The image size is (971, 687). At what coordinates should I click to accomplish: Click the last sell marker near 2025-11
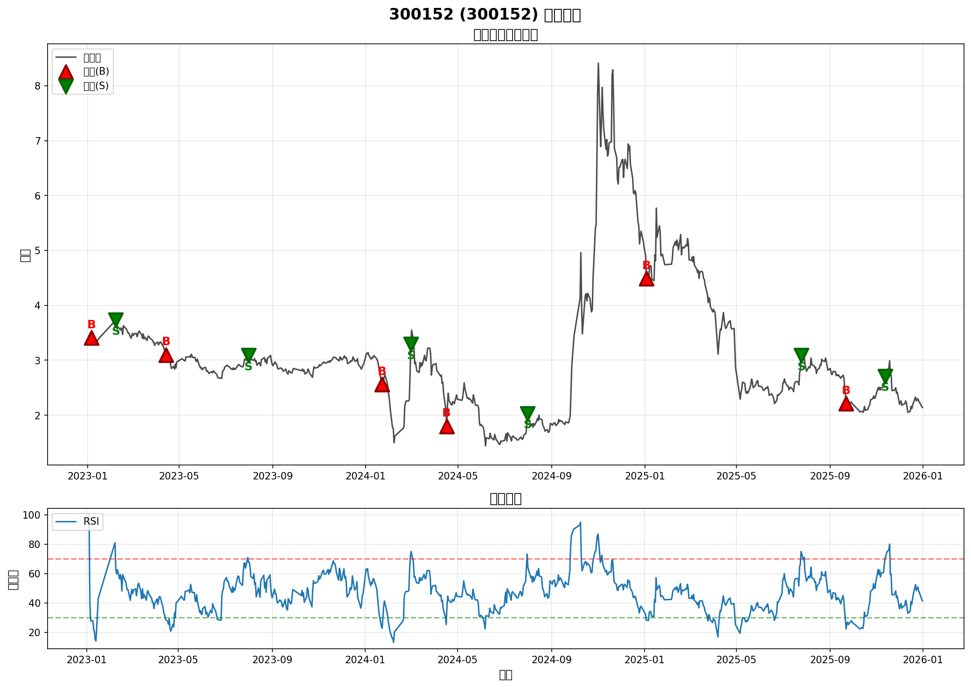click(885, 375)
